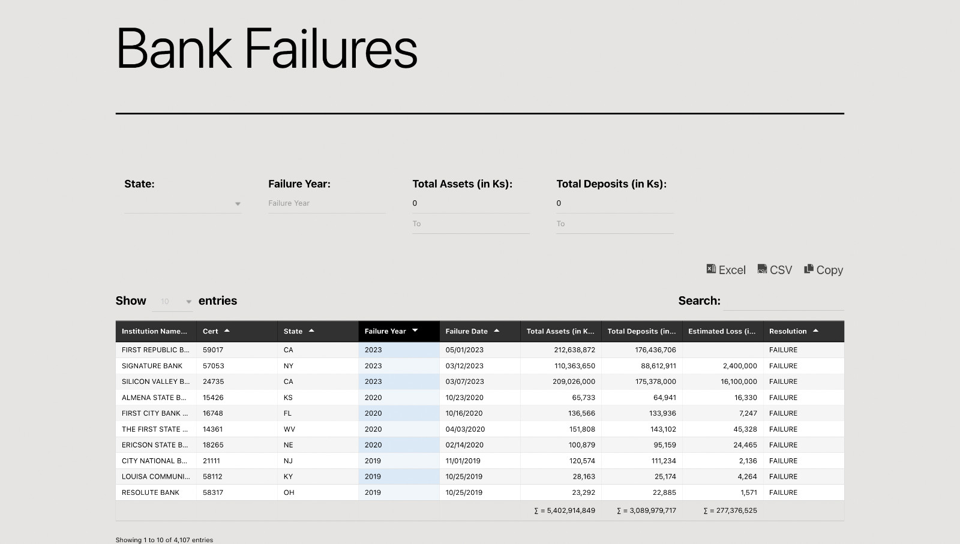Image resolution: width=960 pixels, height=544 pixels.
Task: Toggle Failure Year descending sort arrow
Action: (x=415, y=331)
